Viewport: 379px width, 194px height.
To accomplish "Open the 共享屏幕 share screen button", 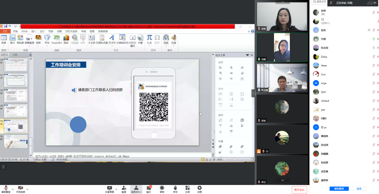I will tap(109, 190).
